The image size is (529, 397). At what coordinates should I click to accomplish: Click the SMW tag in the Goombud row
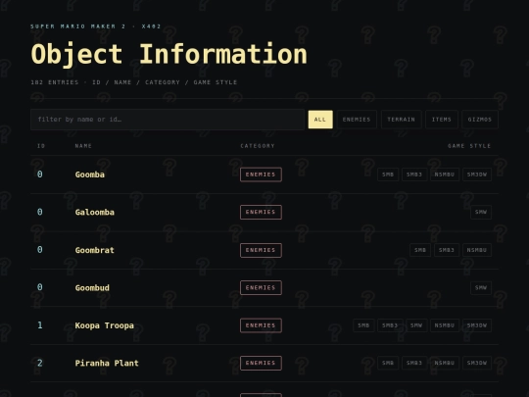(x=481, y=288)
